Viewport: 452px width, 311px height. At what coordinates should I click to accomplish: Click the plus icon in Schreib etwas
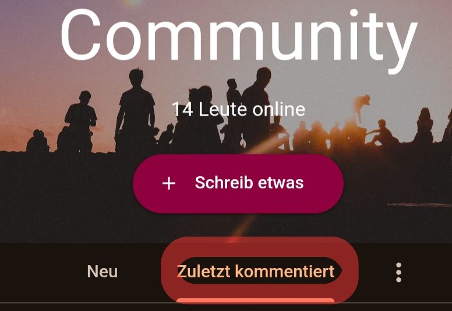coord(169,183)
